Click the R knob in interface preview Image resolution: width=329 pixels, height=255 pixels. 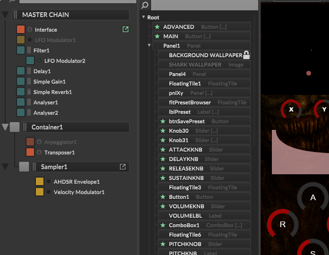283,224
